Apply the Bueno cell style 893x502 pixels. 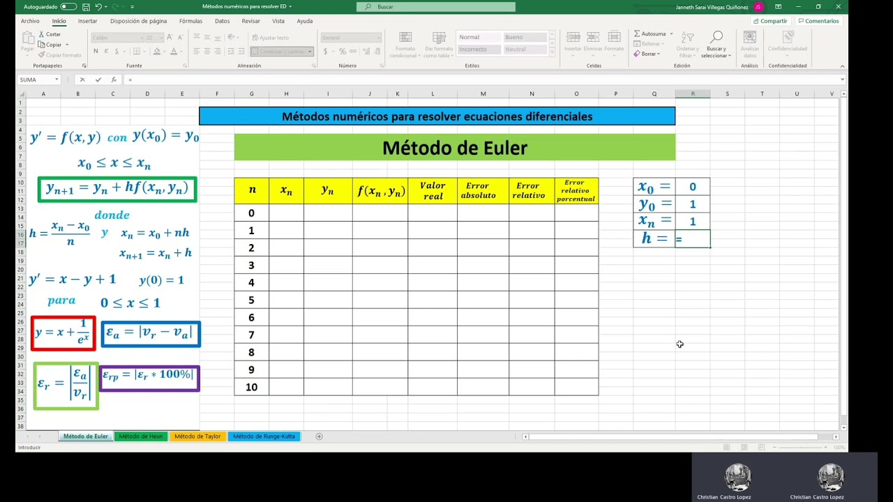point(524,37)
